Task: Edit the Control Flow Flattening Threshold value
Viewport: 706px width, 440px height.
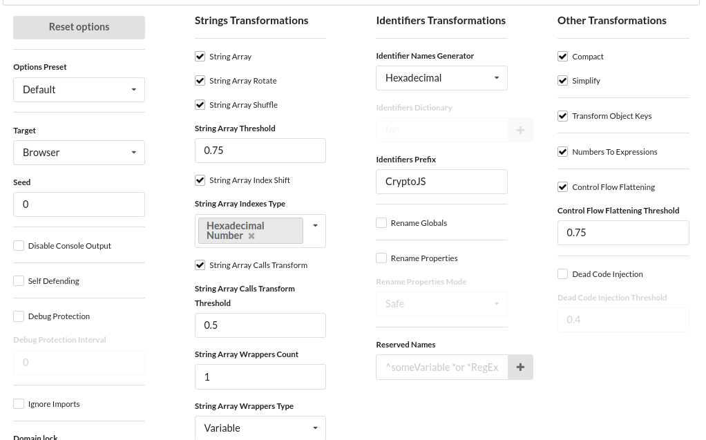Action: 622,233
